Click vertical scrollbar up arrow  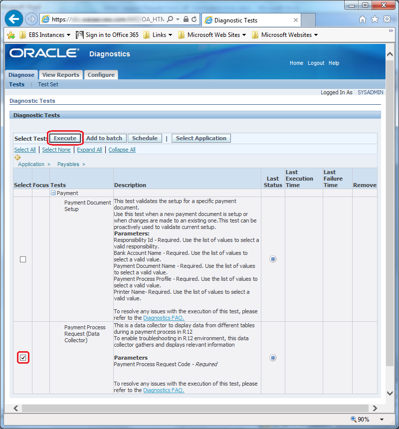coord(390,54)
